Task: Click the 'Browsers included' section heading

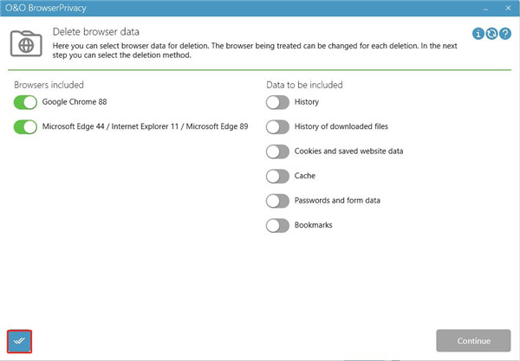Action: click(49, 85)
